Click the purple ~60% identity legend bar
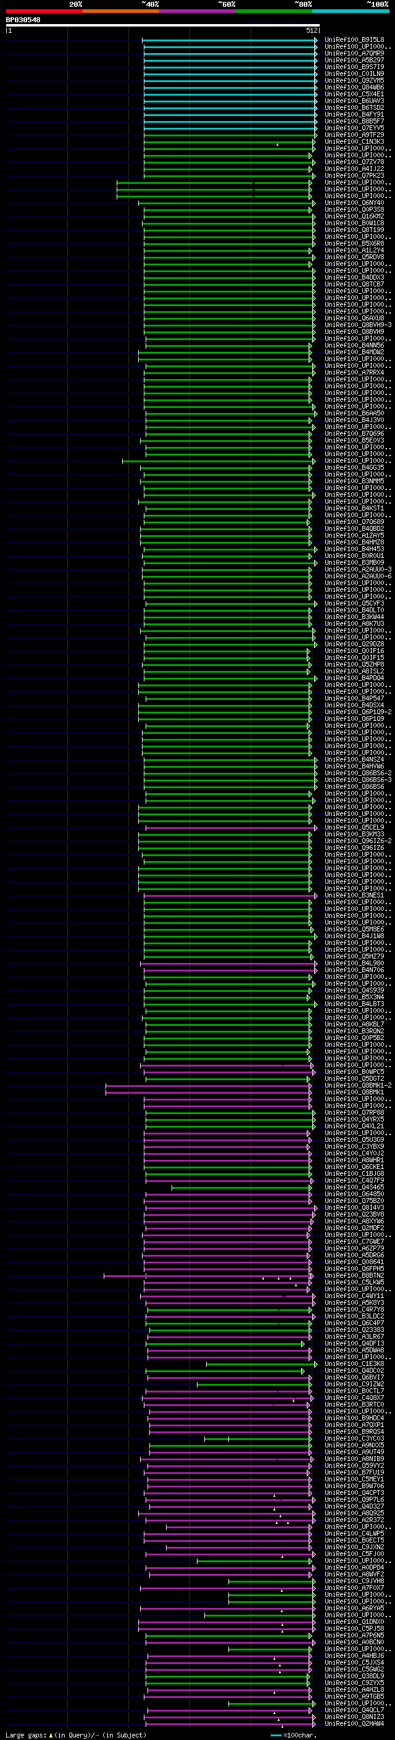This screenshot has width=395, height=1740. pos(198,11)
